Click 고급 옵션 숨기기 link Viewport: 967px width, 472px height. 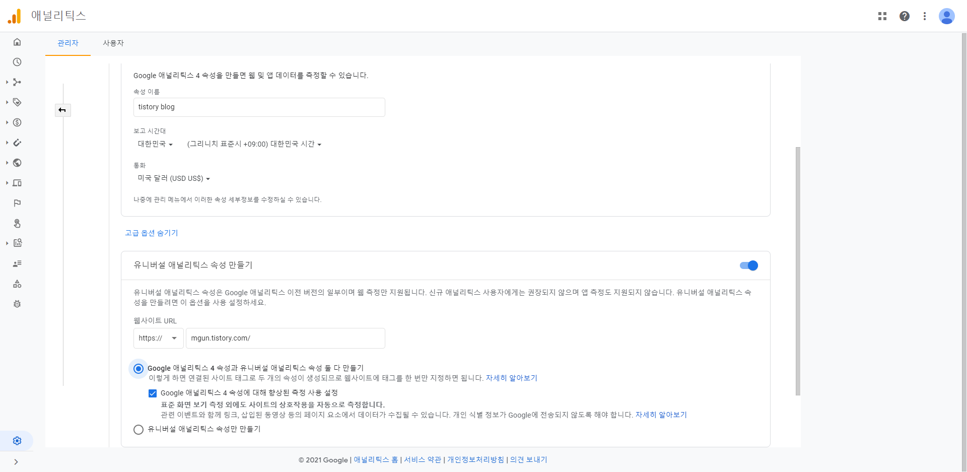tap(152, 233)
